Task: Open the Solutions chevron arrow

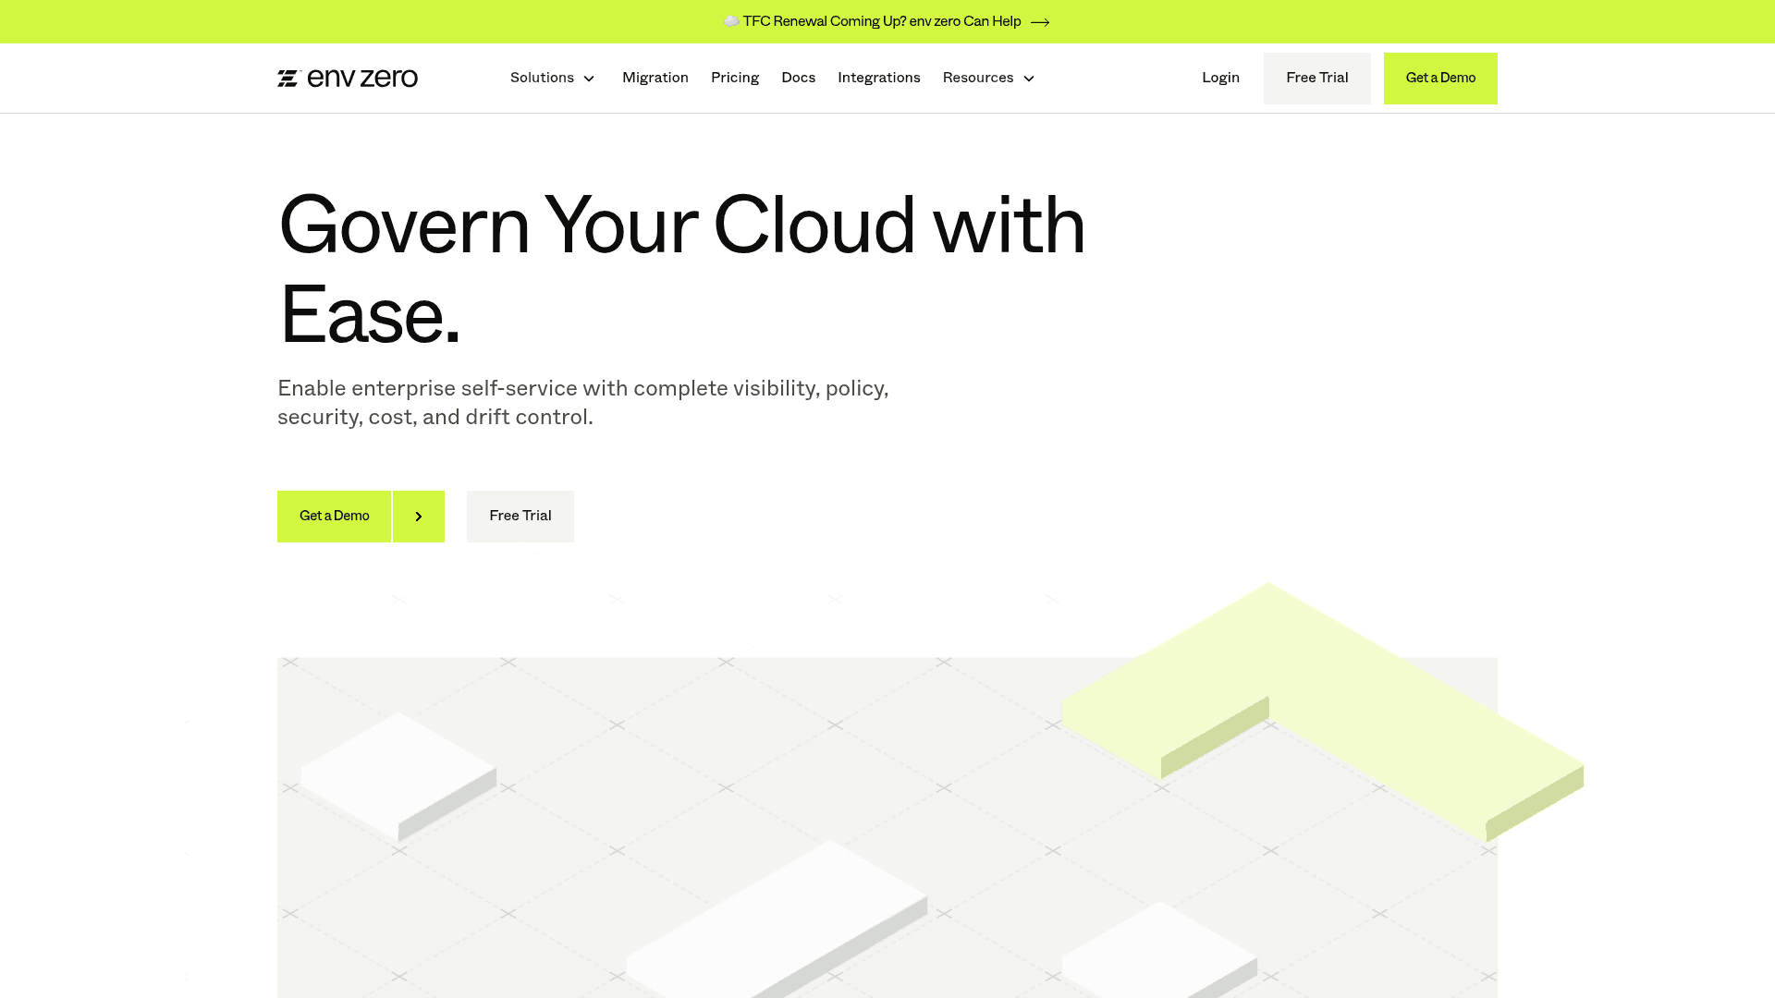Action: point(589,79)
